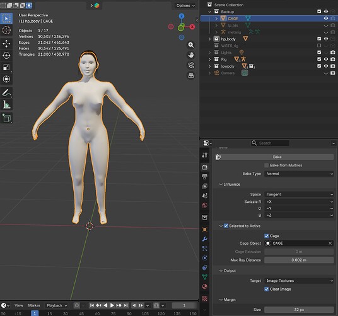Open the Marker menu in timeline
Image resolution: width=338 pixels, height=316 pixels.
pyautogui.click(x=34, y=305)
